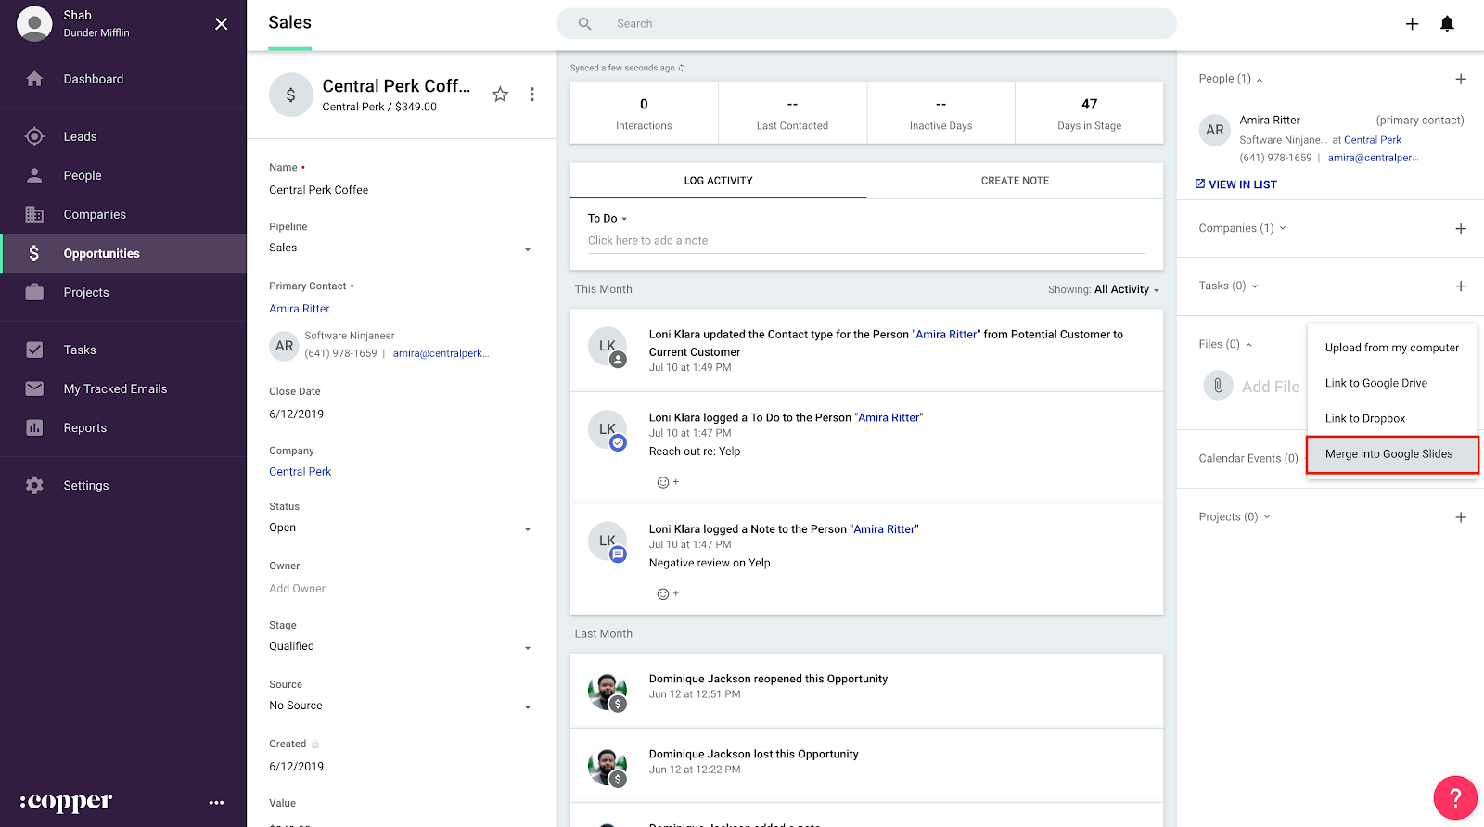Add a company with the Companies plus icon

coord(1461,228)
